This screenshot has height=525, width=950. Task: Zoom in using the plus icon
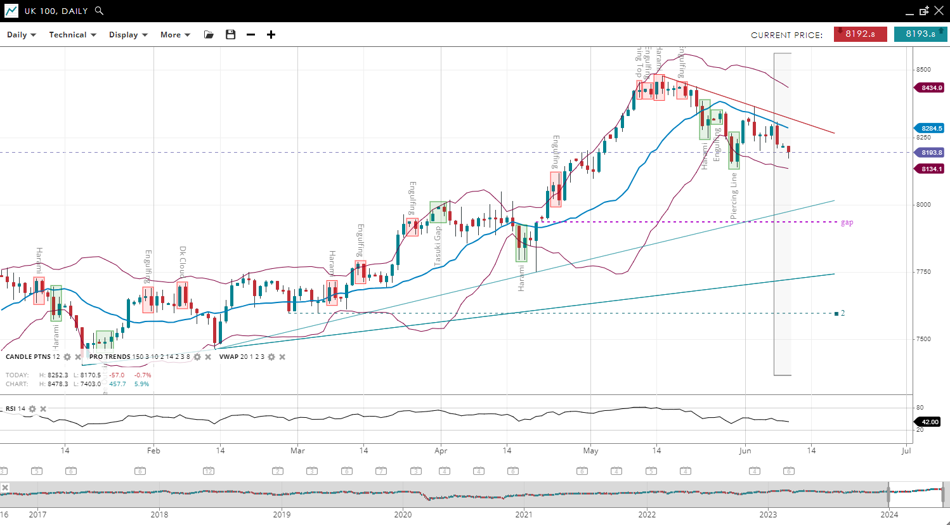[271, 35]
